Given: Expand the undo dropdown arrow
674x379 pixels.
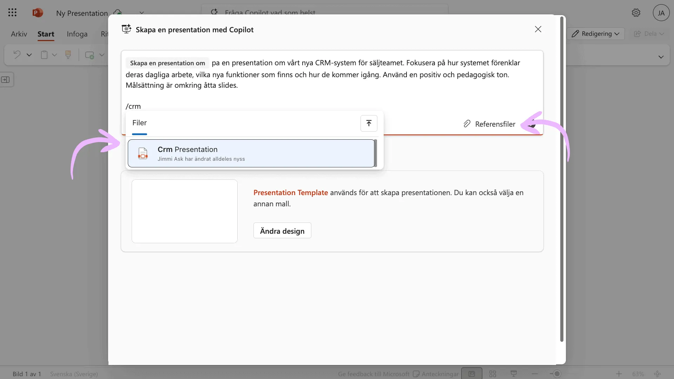Looking at the screenshot, I should click(29, 55).
